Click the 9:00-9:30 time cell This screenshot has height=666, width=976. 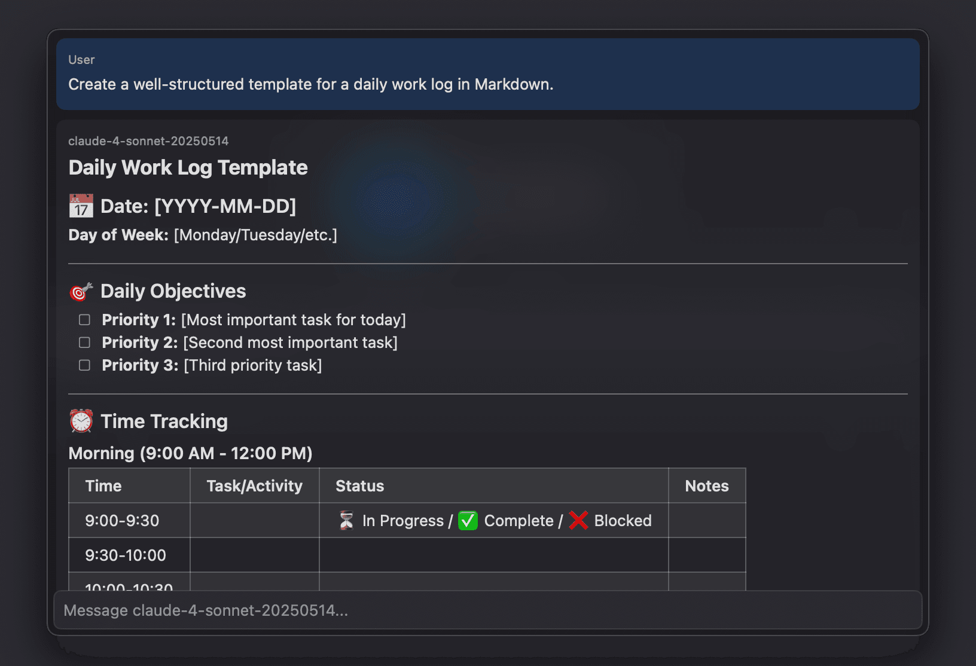pyautogui.click(x=122, y=521)
